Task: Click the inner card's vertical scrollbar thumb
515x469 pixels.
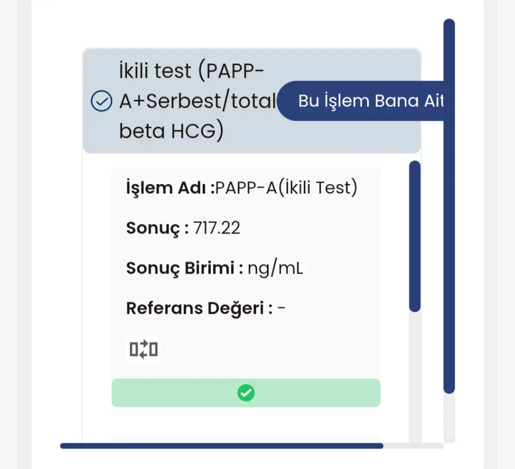Action: [414, 237]
